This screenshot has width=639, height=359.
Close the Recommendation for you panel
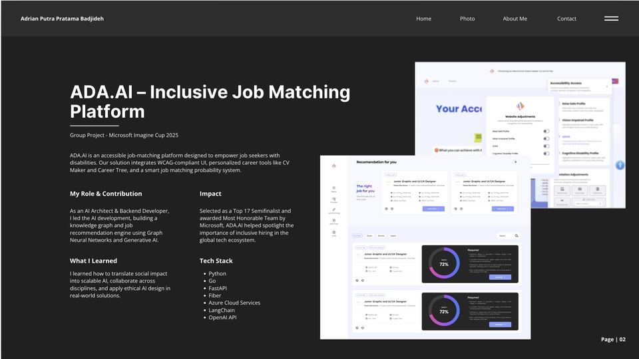pyautogui.click(x=515, y=162)
